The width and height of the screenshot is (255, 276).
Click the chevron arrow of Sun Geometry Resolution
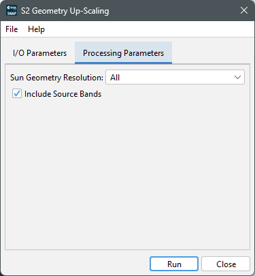[x=237, y=77]
